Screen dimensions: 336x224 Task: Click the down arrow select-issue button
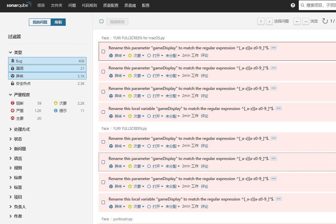[x=269, y=21]
